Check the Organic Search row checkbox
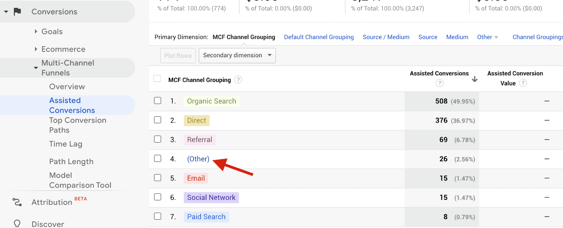 coord(158,101)
